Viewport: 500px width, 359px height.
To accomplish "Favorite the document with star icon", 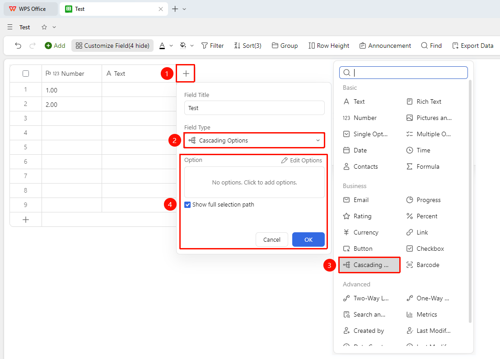I will pos(44,27).
